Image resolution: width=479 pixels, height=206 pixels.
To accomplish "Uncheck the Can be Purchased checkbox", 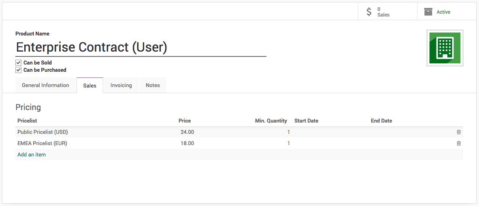I will click(18, 70).
